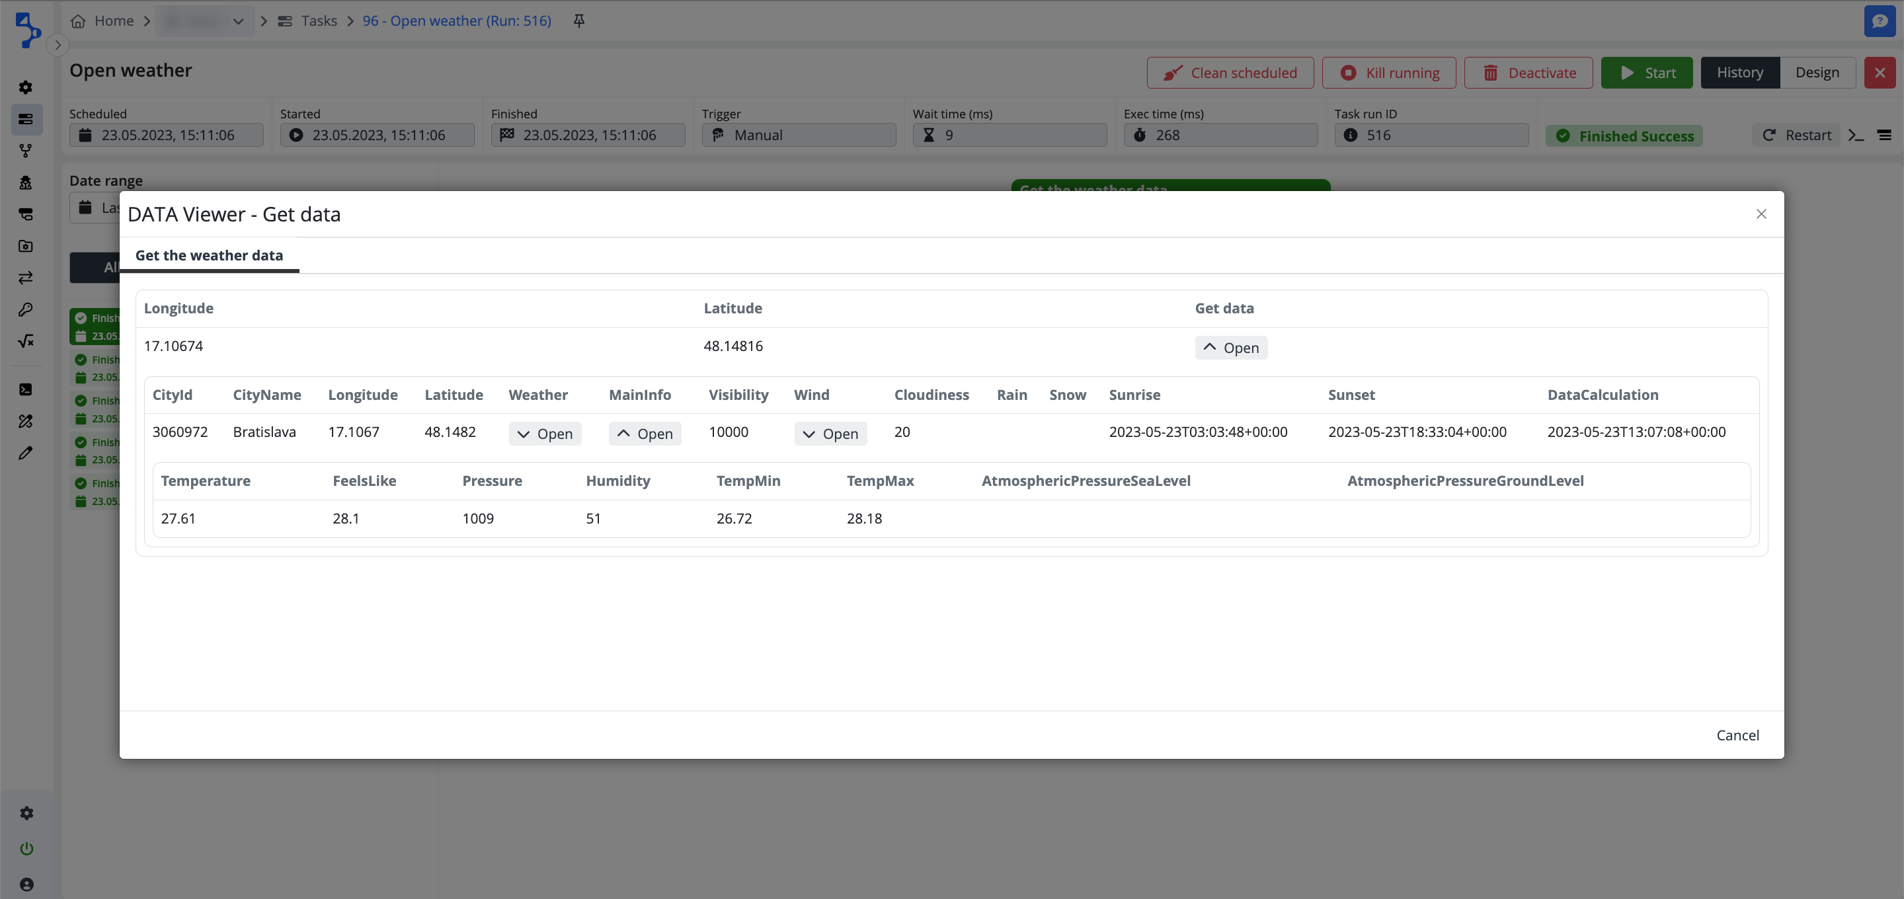Open the help chat icon
This screenshot has height=899, width=1904.
tap(1880, 20)
